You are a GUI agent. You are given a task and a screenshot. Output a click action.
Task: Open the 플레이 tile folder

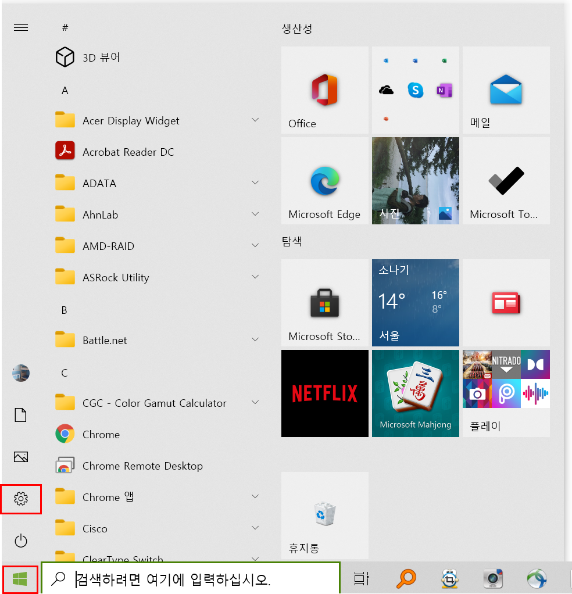(x=506, y=393)
